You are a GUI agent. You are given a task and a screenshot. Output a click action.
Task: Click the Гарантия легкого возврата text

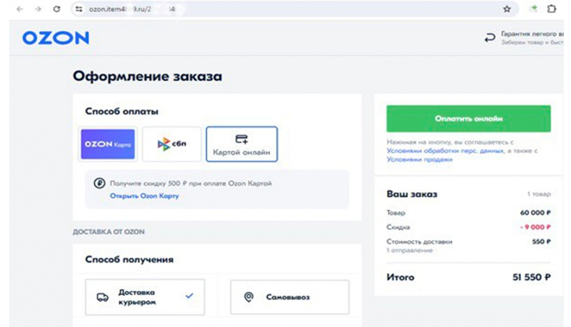[532, 34]
